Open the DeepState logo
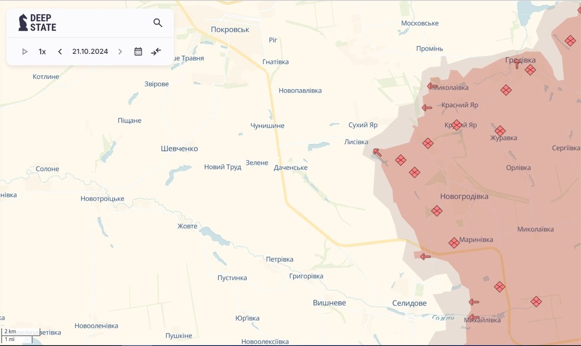The width and height of the screenshot is (581, 346). pyautogui.click(x=37, y=23)
